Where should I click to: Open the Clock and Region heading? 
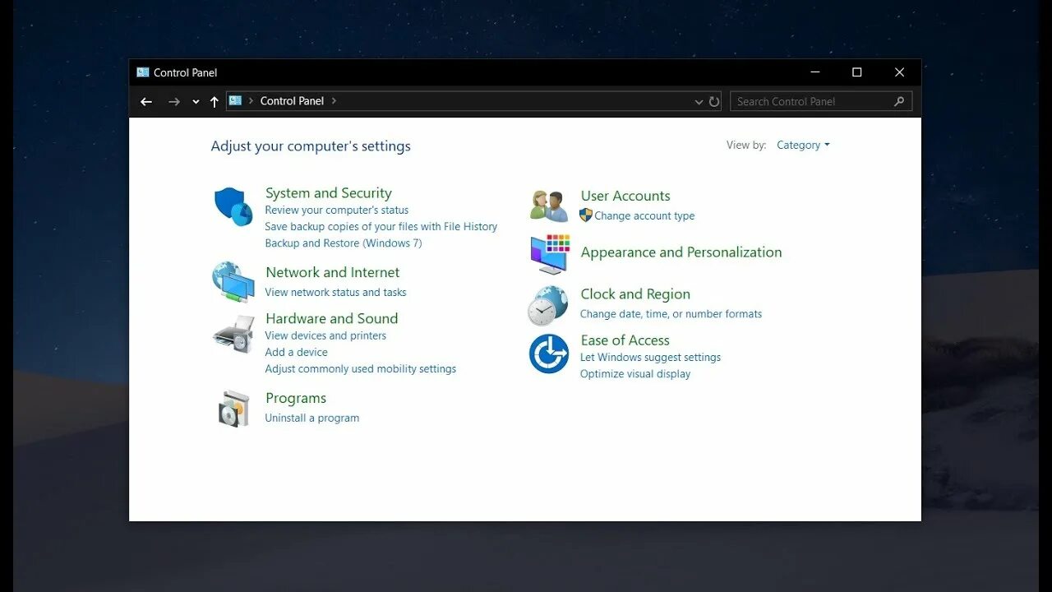(635, 294)
